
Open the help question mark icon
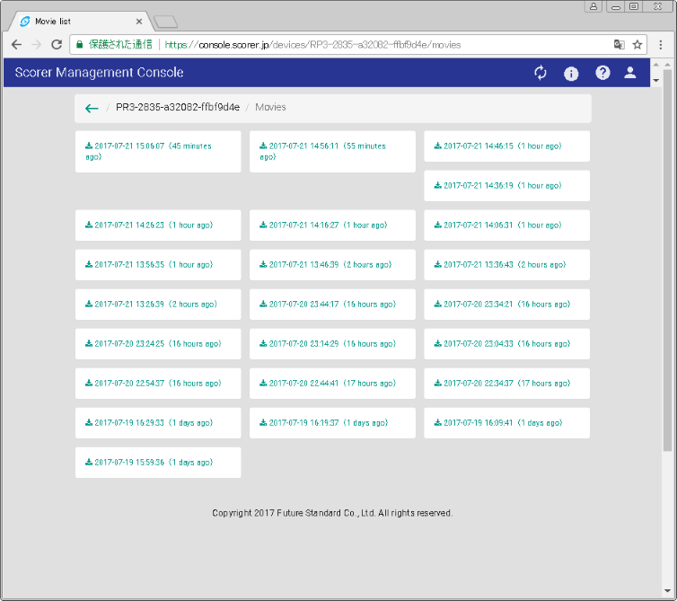pos(602,73)
